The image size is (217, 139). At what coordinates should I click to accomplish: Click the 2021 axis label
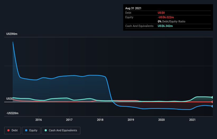(x=192, y=120)
